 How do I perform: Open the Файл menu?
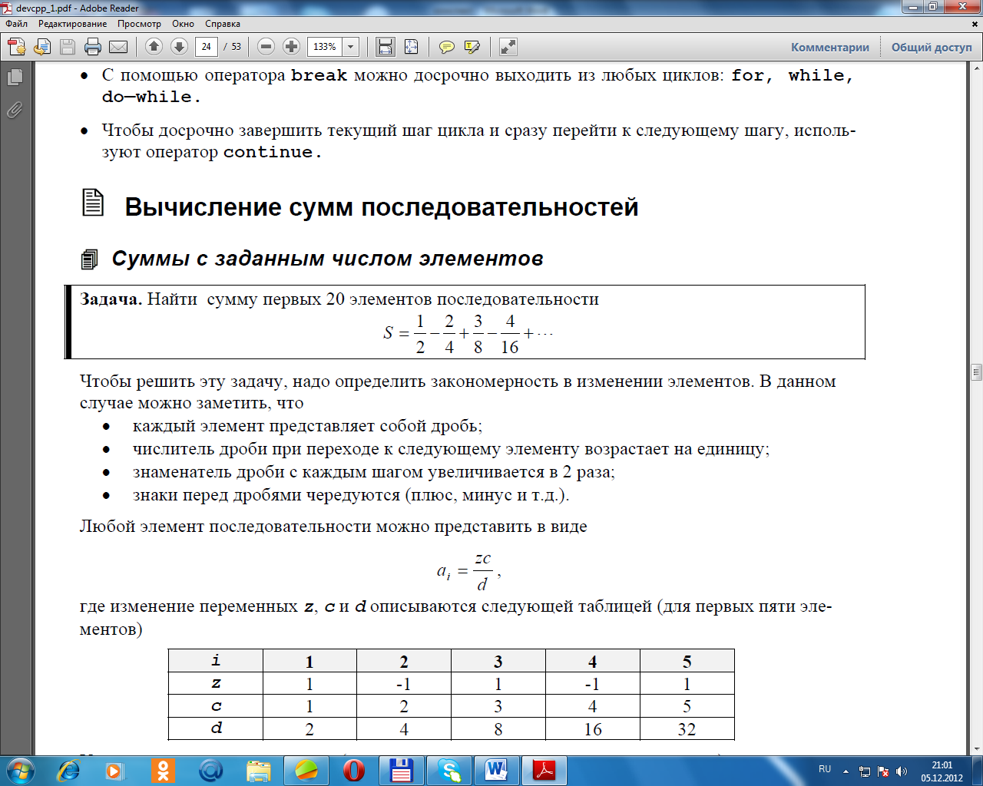17,24
